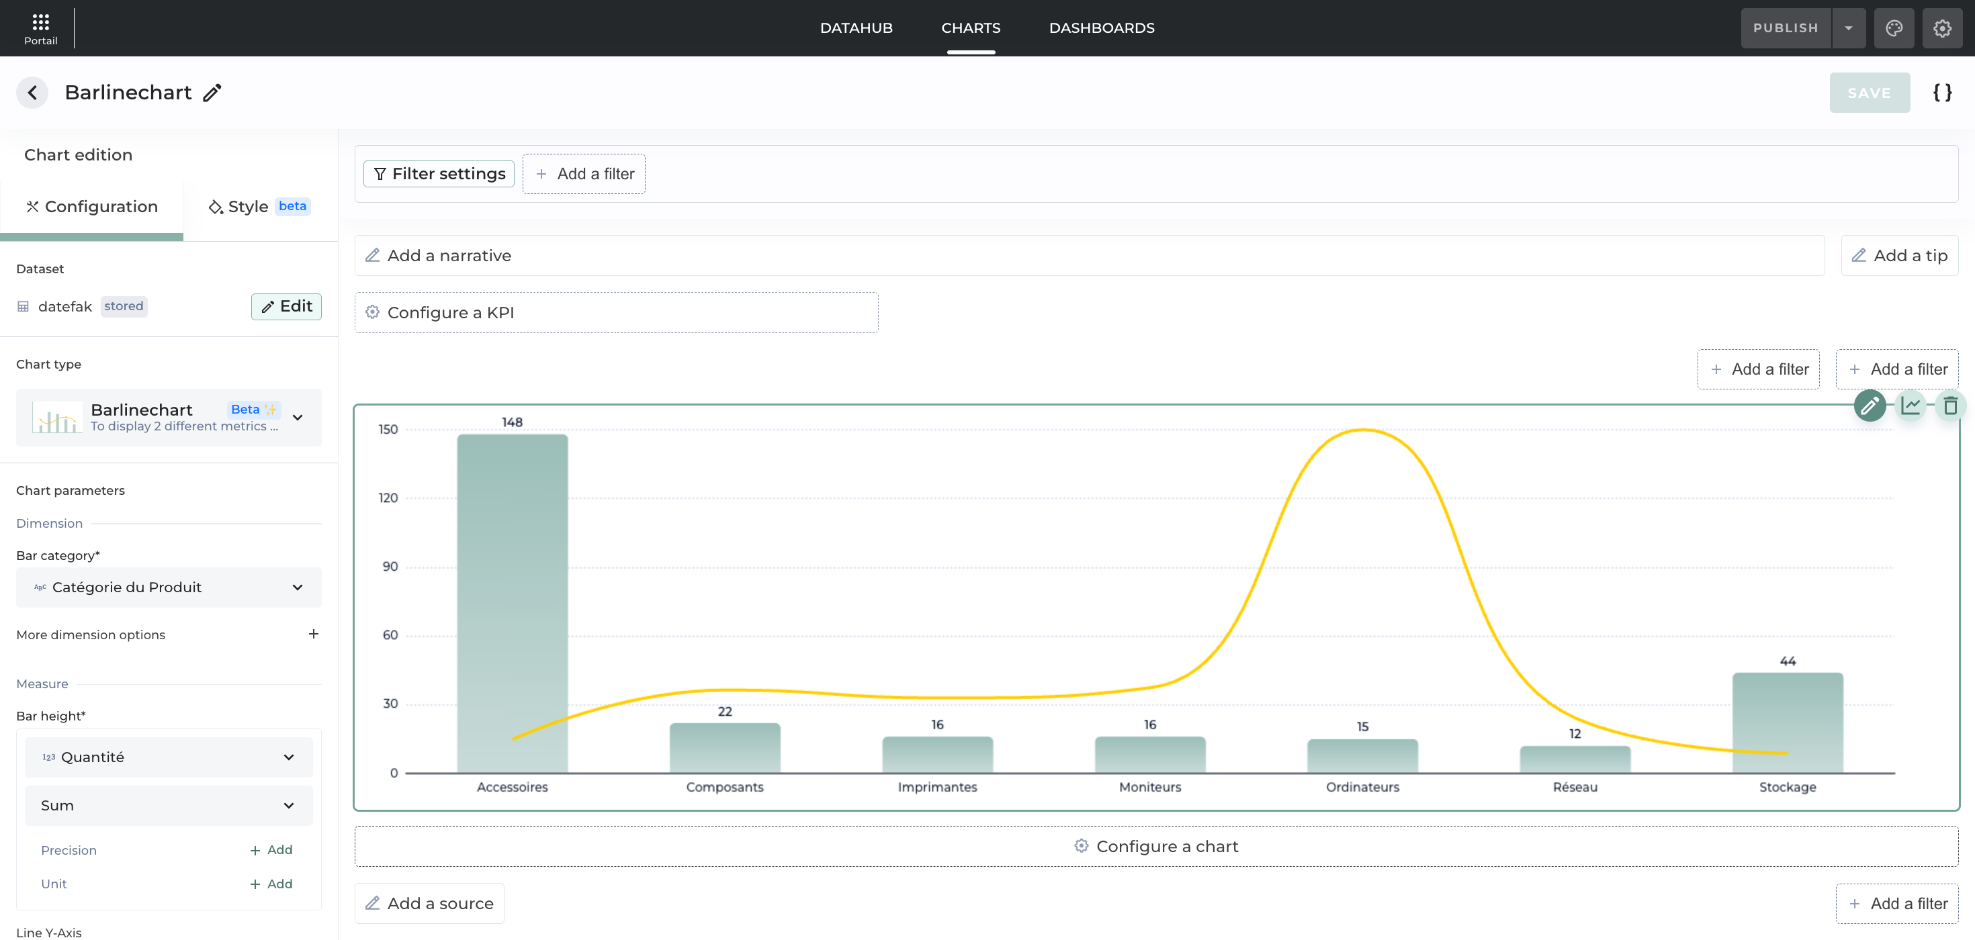The width and height of the screenshot is (1975, 940).
Task: Click the green edit pencil on chart
Action: (1869, 406)
